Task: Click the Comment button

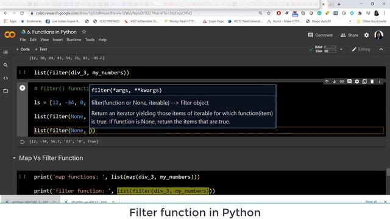Action: coord(320,35)
